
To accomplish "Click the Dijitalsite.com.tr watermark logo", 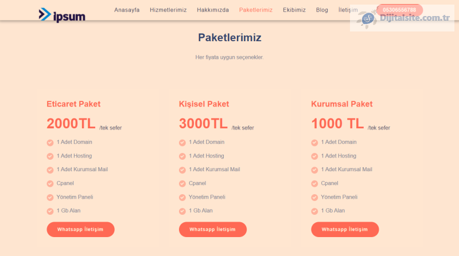I will tap(404, 18).
